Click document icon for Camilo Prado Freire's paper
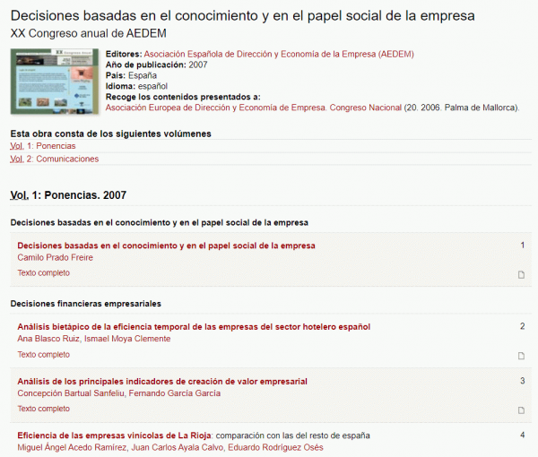 (521, 274)
